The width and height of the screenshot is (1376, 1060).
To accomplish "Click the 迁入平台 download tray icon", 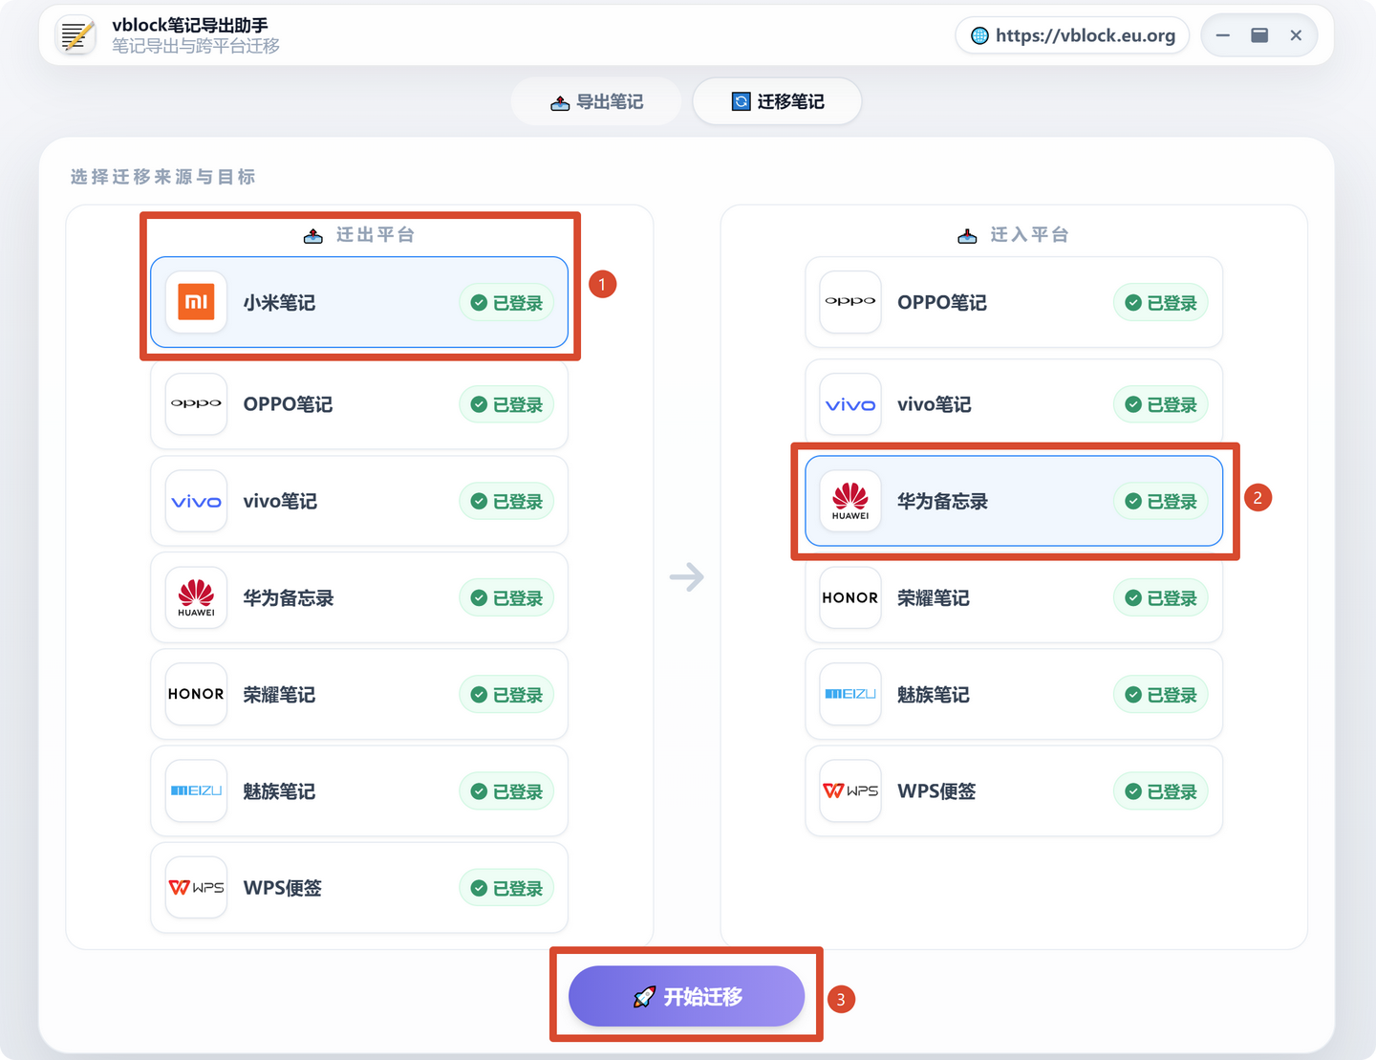I will pos(967,235).
